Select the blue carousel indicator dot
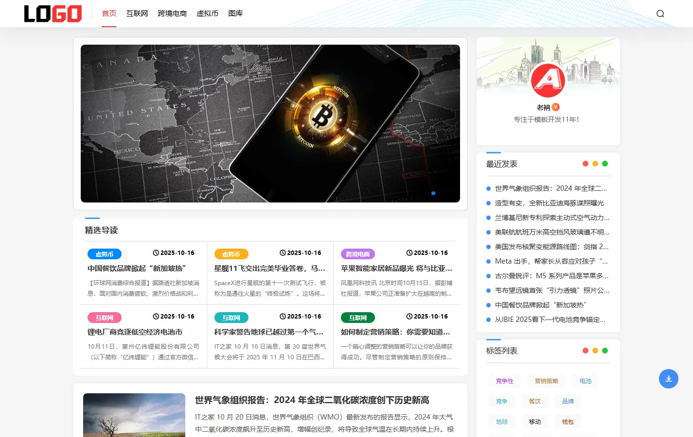This screenshot has width=693, height=437. 433,193
